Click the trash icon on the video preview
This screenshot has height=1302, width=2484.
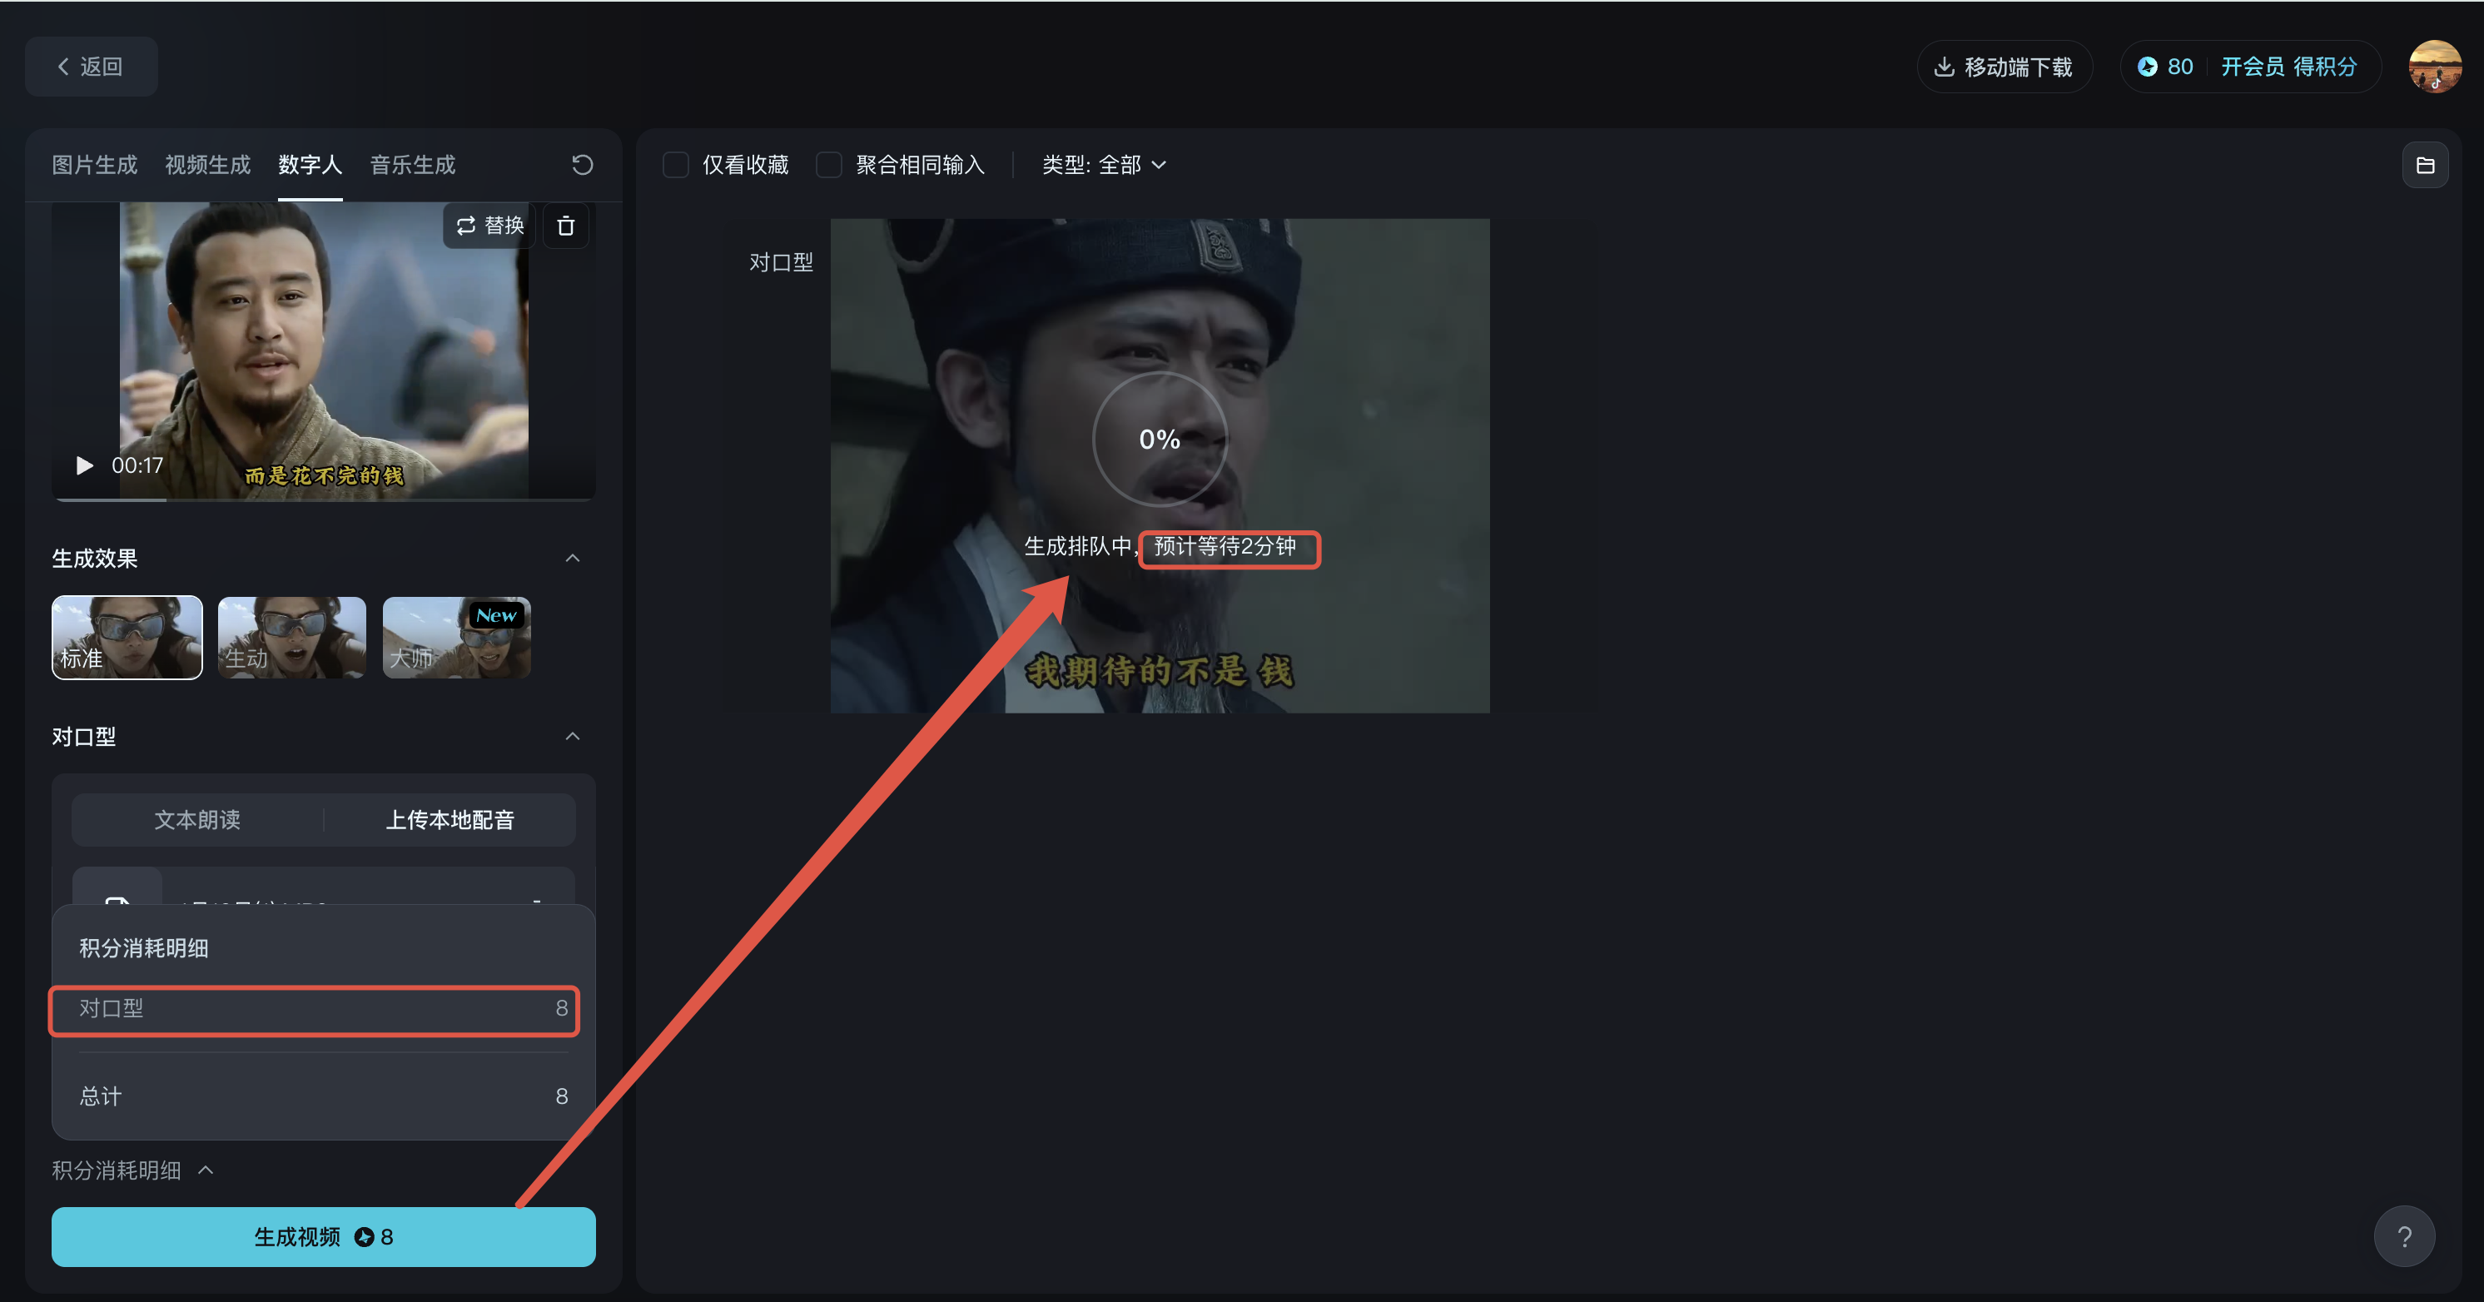coord(566,226)
